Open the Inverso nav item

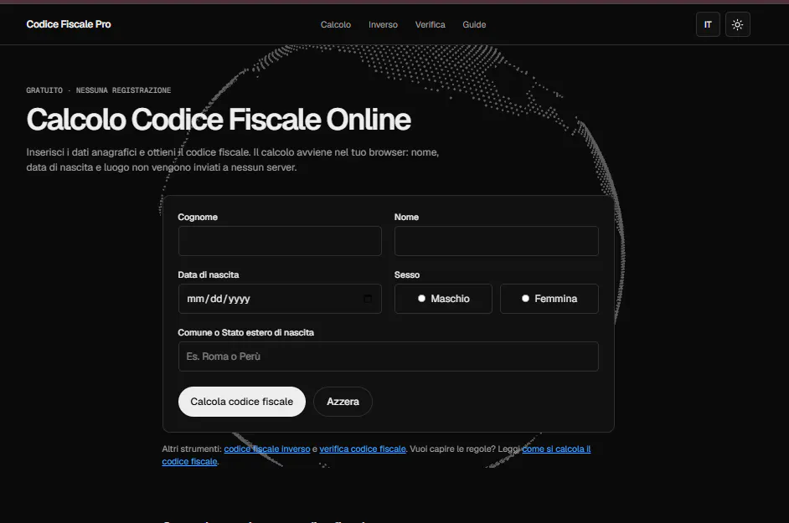click(383, 24)
